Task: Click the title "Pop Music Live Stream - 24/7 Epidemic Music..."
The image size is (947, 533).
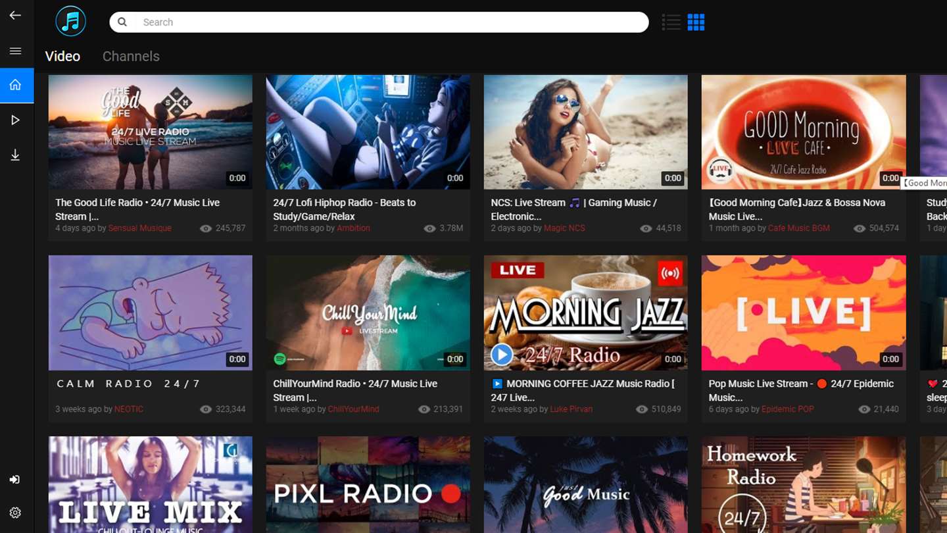Action: (x=801, y=390)
